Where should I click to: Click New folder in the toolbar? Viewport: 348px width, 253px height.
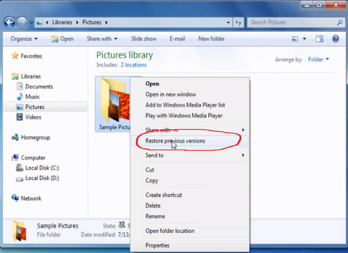pos(211,39)
